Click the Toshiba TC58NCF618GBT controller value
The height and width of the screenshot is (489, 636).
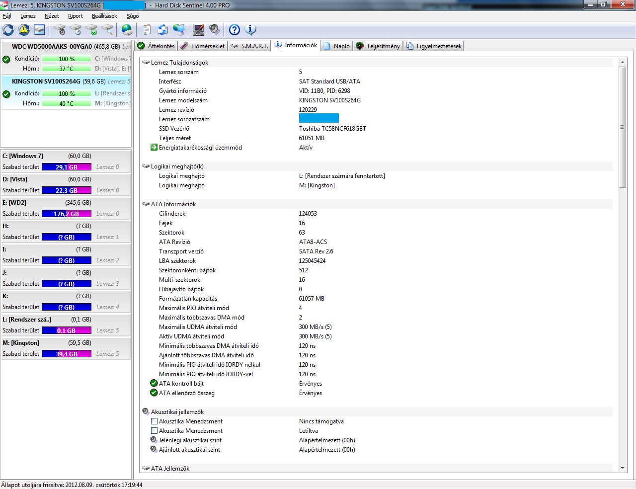click(332, 129)
